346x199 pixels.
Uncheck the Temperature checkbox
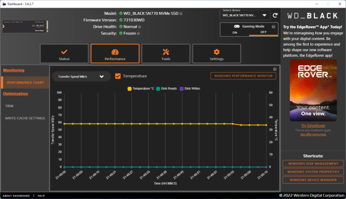click(118, 76)
